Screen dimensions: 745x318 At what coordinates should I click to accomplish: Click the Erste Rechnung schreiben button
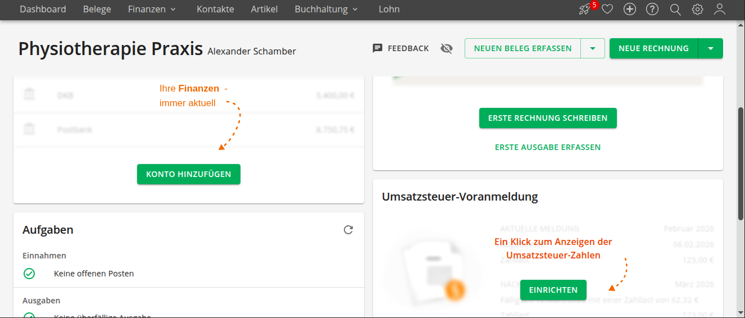[548, 118]
